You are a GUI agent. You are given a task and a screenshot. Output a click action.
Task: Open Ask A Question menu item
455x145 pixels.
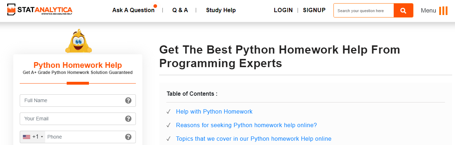coord(133,10)
